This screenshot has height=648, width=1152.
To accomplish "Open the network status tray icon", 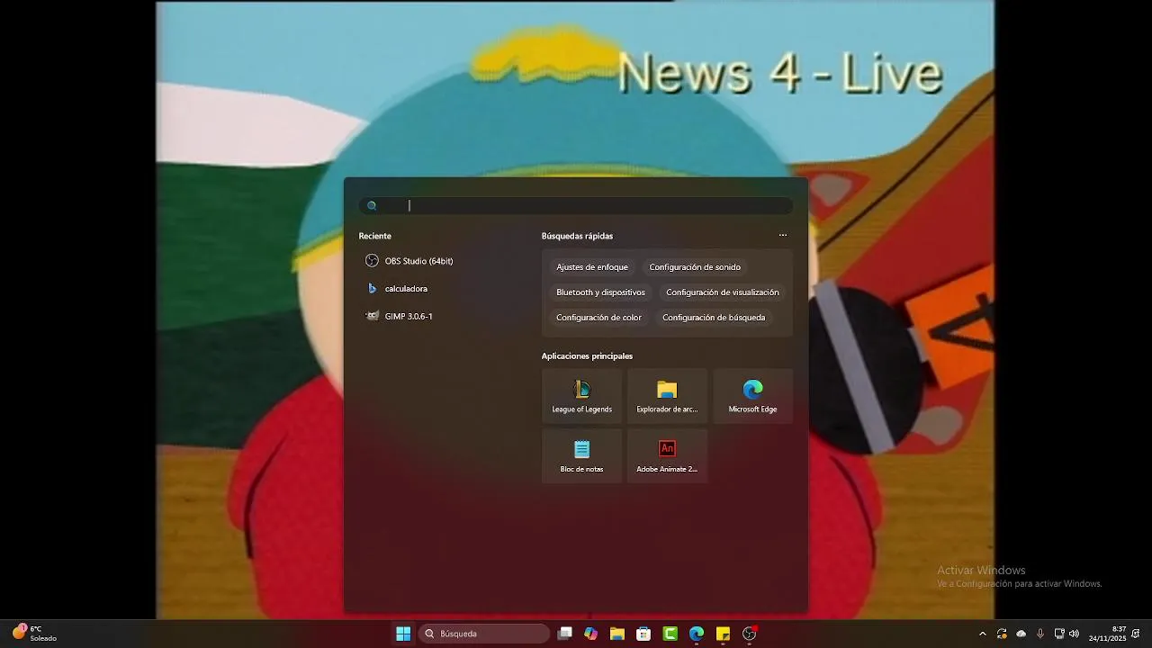I will (1059, 634).
